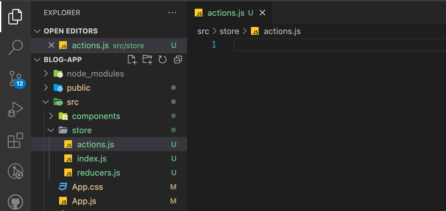Image resolution: width=446 pixels, height=211 pixels.
Task: Open the Git search icon below Extensions
Action: [x=15, y=171]
